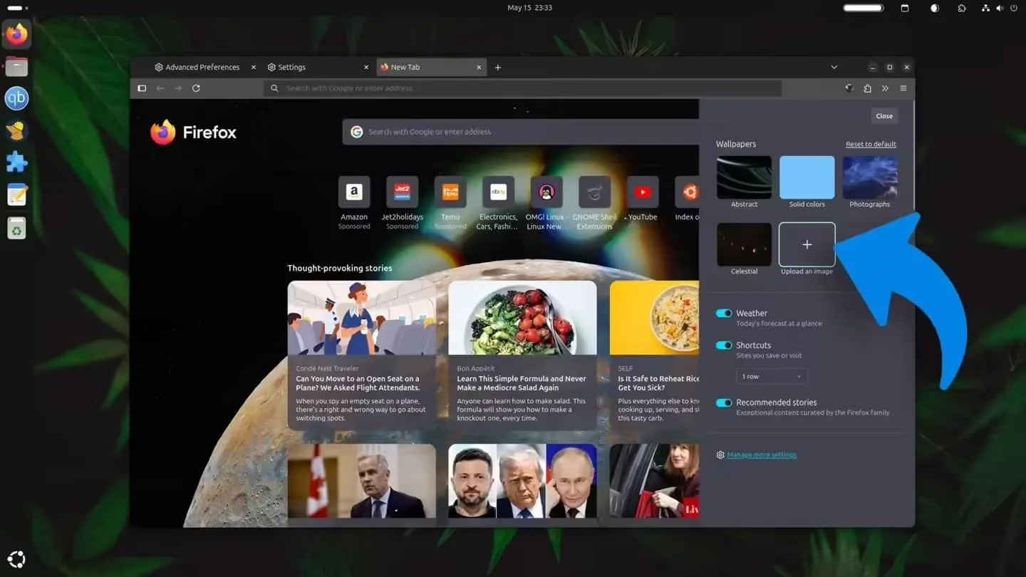Expand the toolbar overflow chevron
This screenshot has width=1026, height=577.
click(885, 88)
